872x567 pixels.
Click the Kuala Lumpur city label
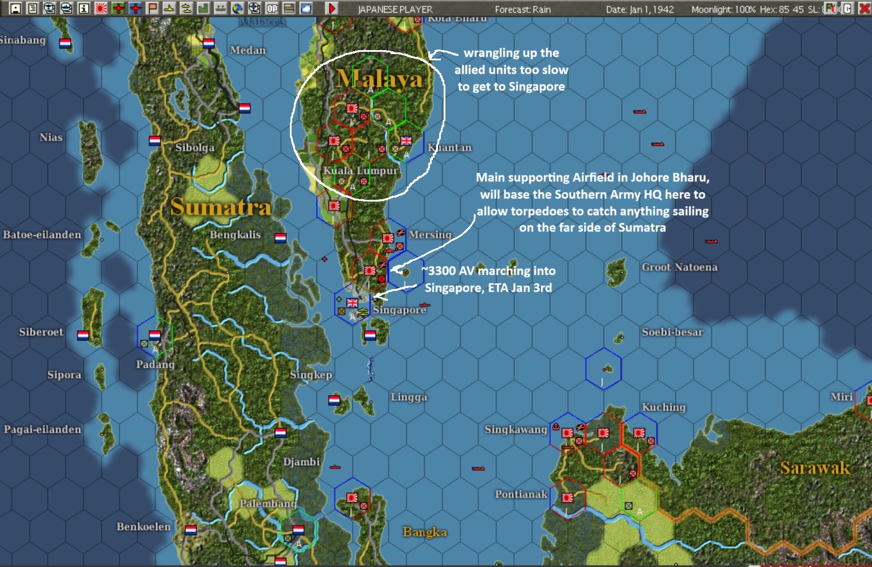tap(361, 170)
